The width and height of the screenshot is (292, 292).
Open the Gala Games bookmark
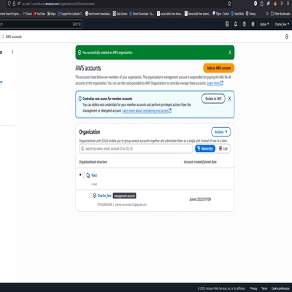tap(120, 14)
